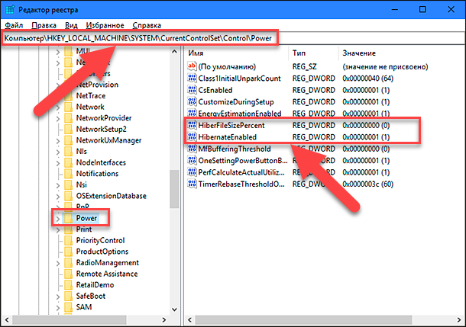
Task: Expand the NetworkUxManager key
Action: pos(58,141)
